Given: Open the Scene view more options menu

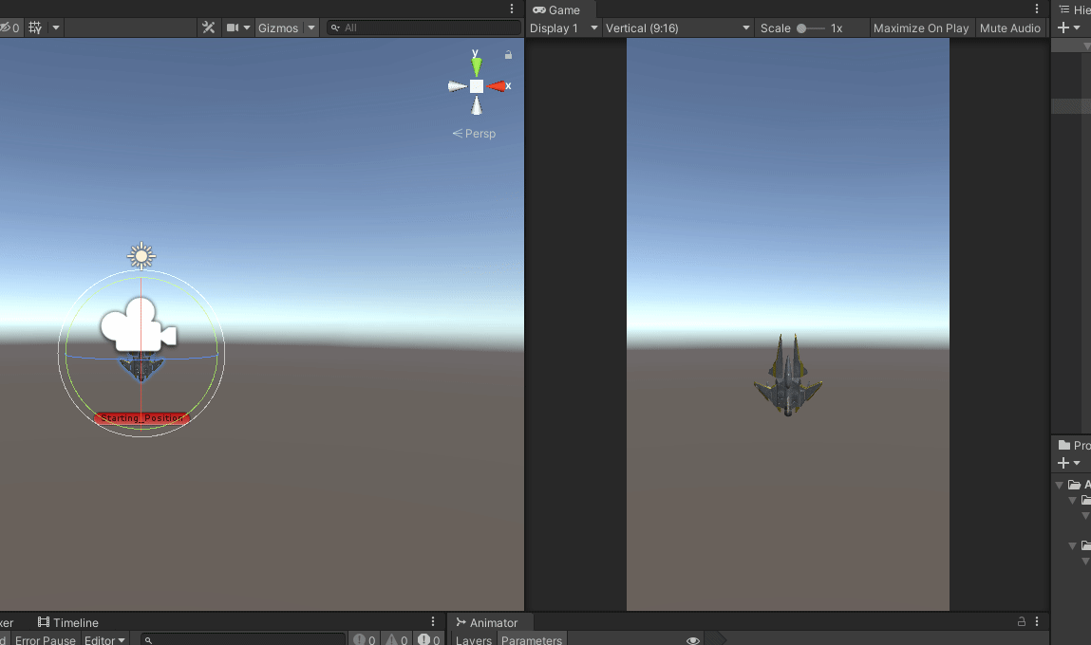Looking at the screenshot, I should pos(512,9).
